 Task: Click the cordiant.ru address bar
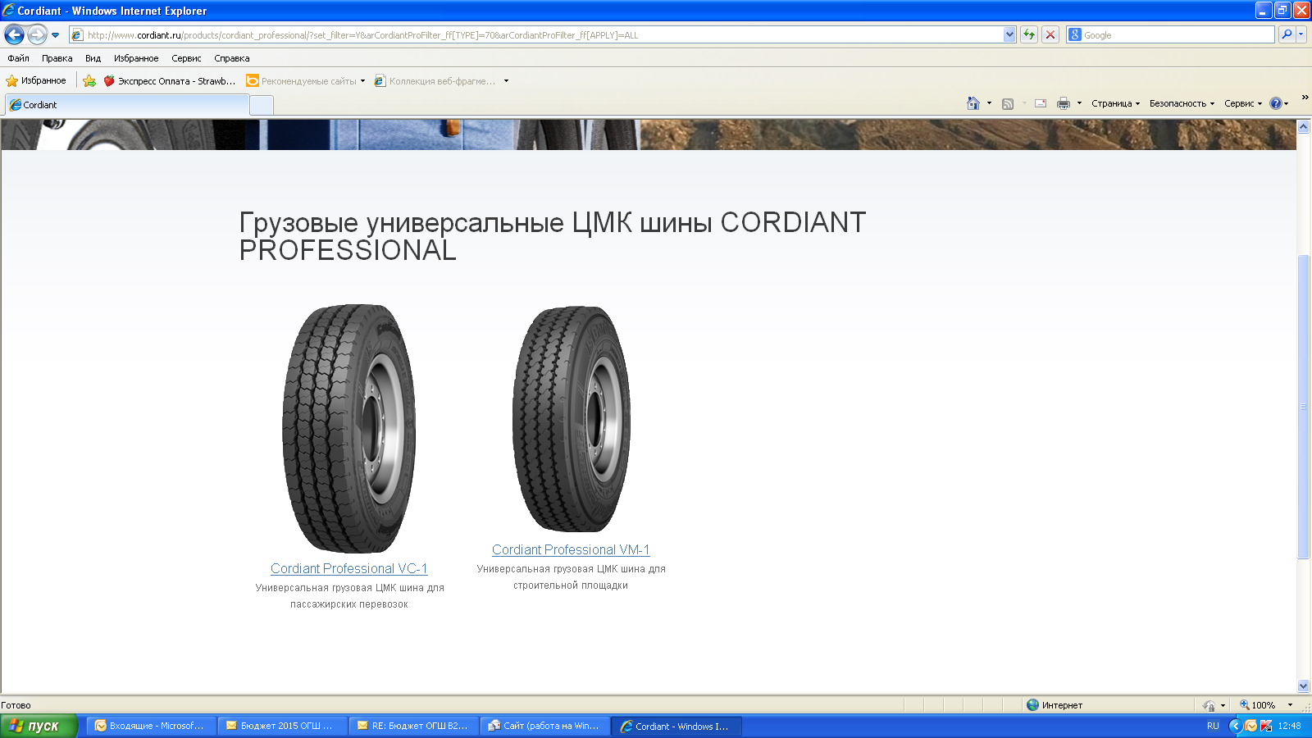pyautogui.click(x=536, y=35)
